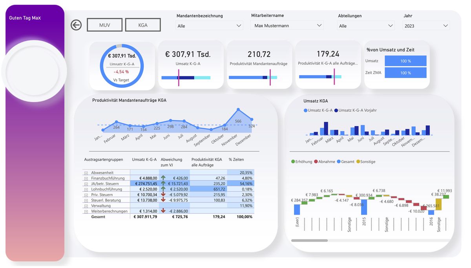Viewport: 471px width, 268px height.
Task: Click the 54,16% Zeiten cell
Action: point(241,183)
